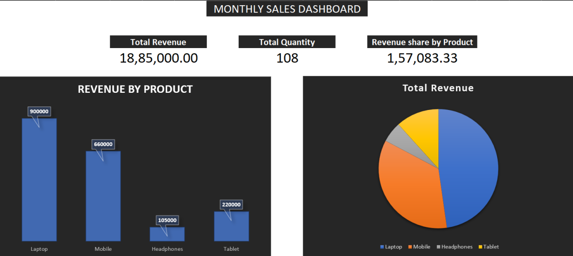
Task: Click the pie chart's Total Revenue title
Action: click(438, 88)
